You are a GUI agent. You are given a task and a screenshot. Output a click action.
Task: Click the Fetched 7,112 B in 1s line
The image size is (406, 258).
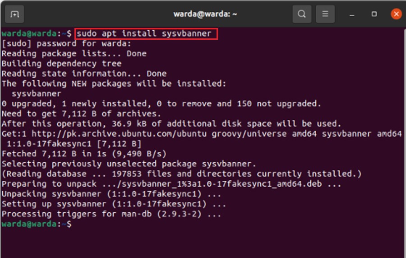pyautogui.click(x=84, y=154)
